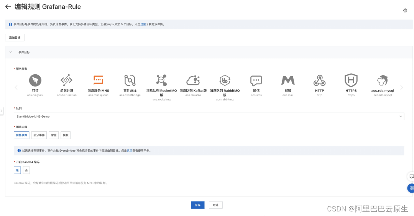Select 部分事件 message content option
The width and height of the screenshot is (414, 216).
tap(39, 135)
